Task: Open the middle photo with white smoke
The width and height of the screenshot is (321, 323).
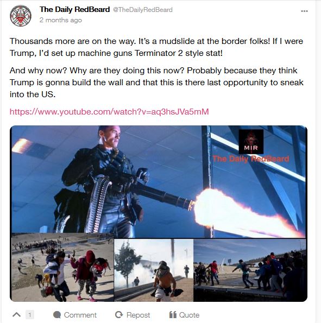Action: [154, 270]
